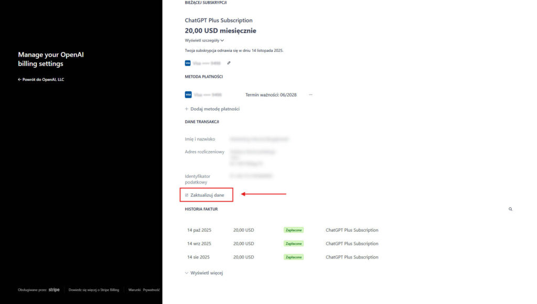Open the search icon next to Historia faktur

pyautogui.click(x=510, y=209)
